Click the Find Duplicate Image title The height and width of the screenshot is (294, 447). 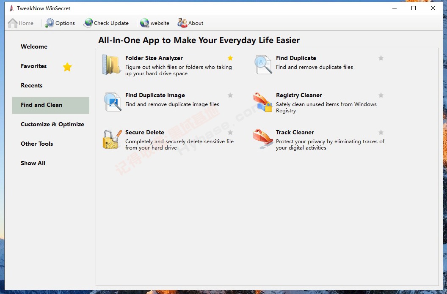(x=155, y=95)
